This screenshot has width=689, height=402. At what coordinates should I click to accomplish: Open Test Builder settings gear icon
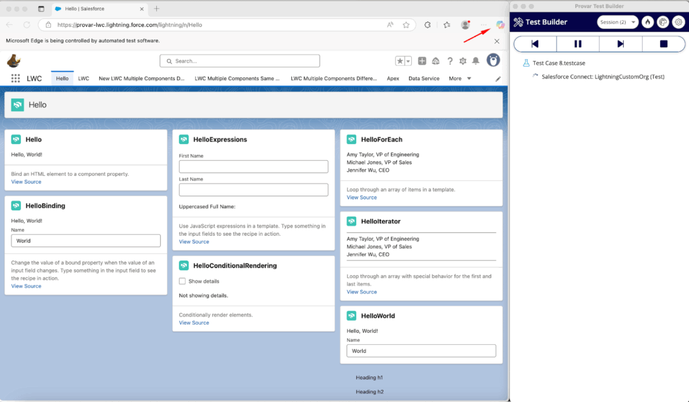click(x=678, y=22)
